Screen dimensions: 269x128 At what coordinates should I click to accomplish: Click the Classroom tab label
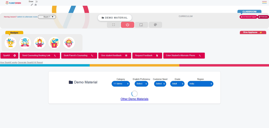pos(249,12)
